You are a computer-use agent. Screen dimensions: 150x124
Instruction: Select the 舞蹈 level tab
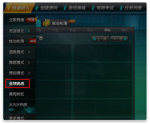[107, 30]
